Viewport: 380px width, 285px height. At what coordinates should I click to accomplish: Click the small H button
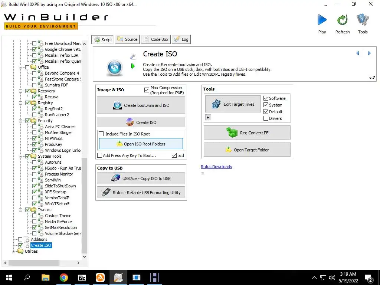pyautogui.click(x=208, y=118)
